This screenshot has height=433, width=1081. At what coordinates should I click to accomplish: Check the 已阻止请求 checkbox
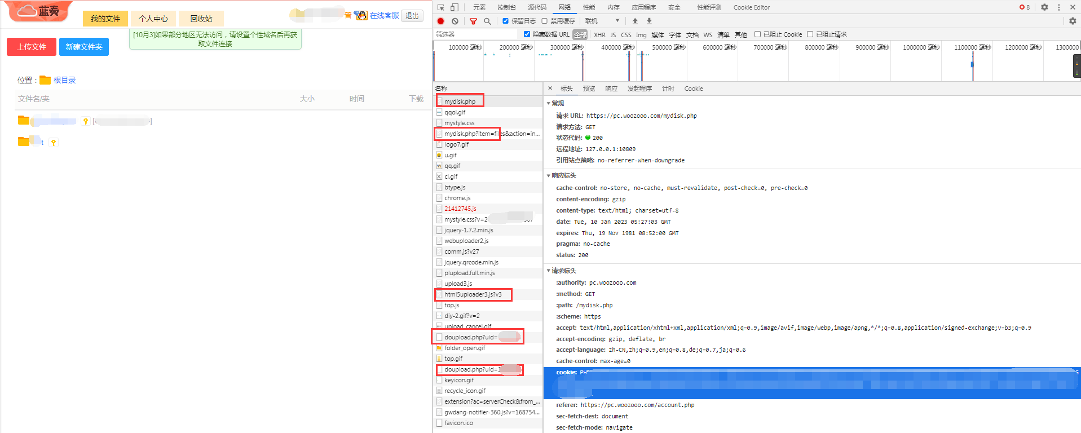(810, 34)
